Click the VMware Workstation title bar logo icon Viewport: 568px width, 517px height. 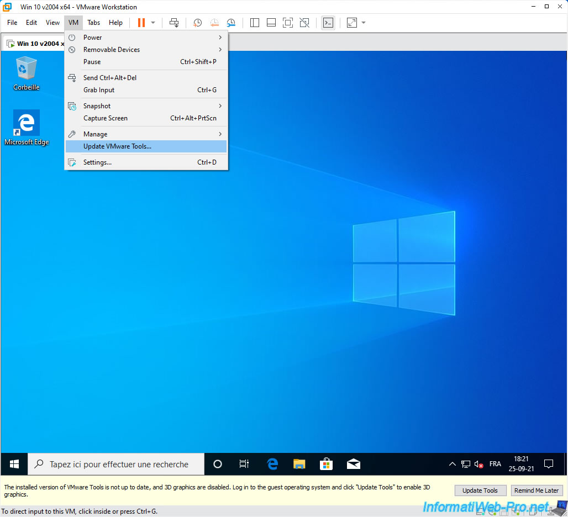point(7,7)
